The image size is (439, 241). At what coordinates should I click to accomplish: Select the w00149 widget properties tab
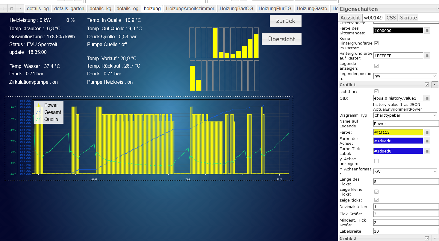pos(373,18)
